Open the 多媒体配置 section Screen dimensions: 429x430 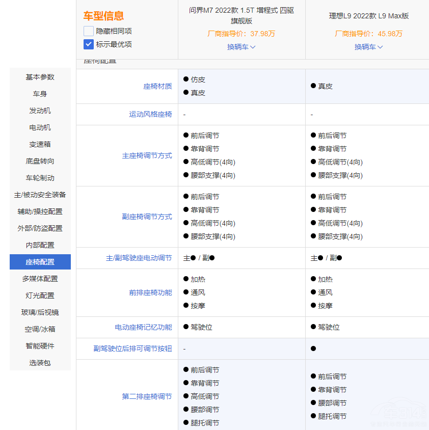click(x=40, y=278)
